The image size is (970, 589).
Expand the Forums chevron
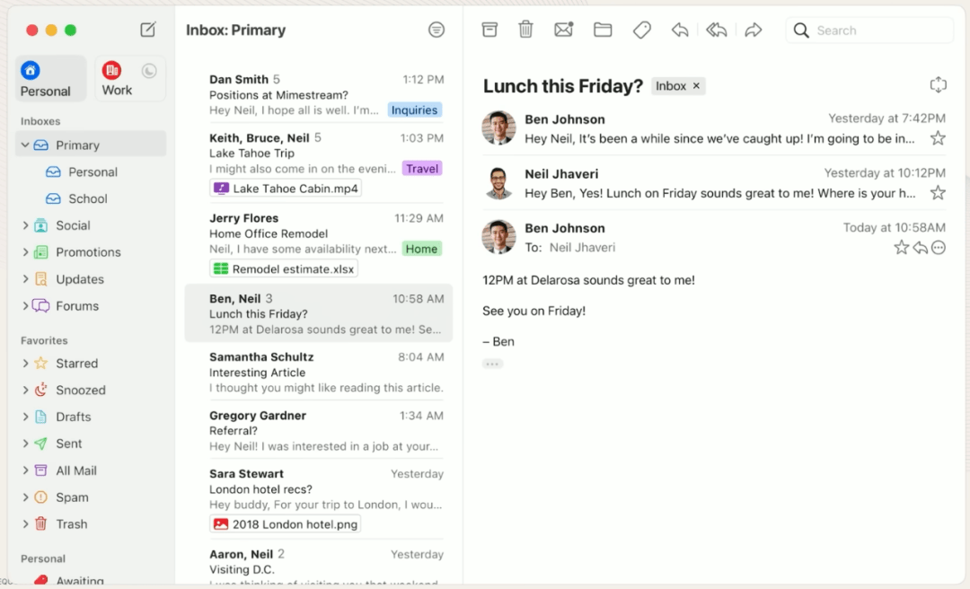click(25, 305)
